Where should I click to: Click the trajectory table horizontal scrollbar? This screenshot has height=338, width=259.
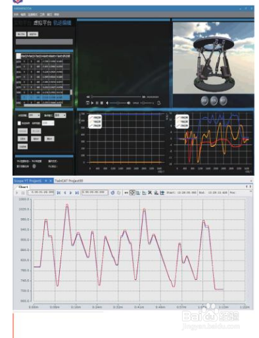tap(42, 105)
